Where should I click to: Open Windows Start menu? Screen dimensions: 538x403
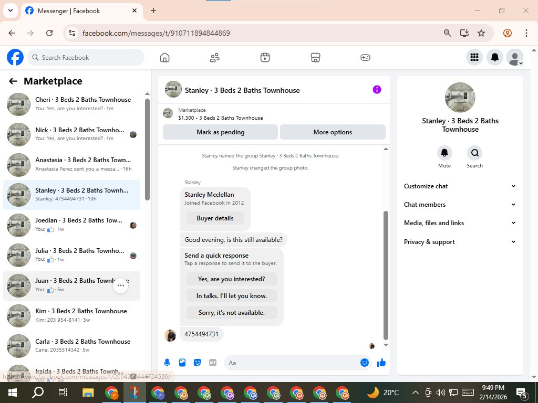pyautogui.click(x=13, y=393)
